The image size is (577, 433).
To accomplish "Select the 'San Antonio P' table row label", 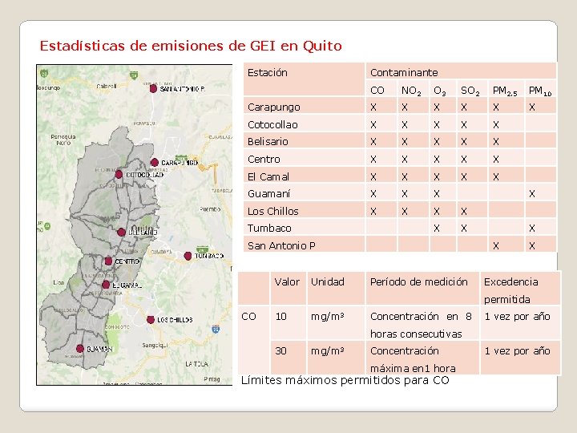I will click(x=281, y=245).
